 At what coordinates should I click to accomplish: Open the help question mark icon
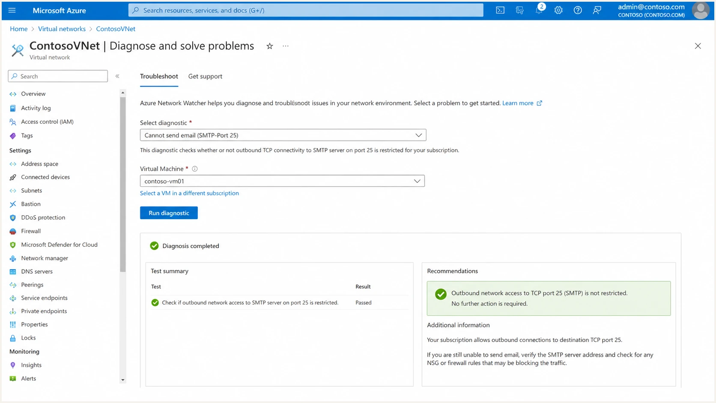point(578,10)
